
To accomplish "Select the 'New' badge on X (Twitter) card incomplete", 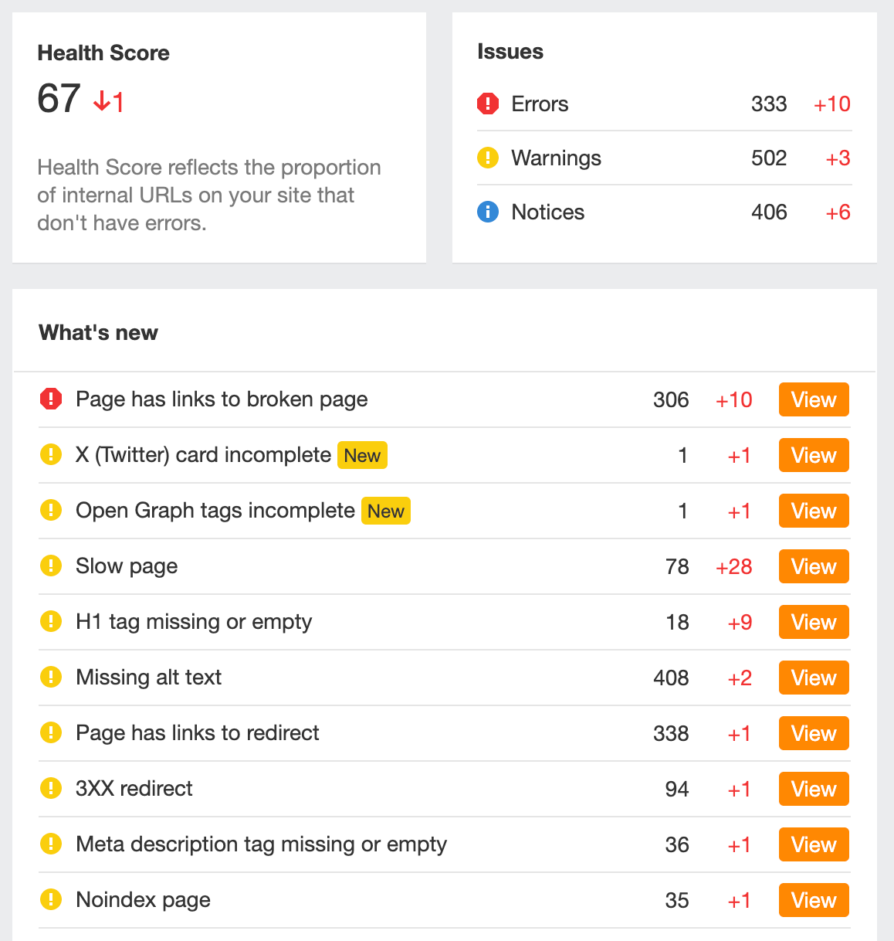I will pos(362,455).
